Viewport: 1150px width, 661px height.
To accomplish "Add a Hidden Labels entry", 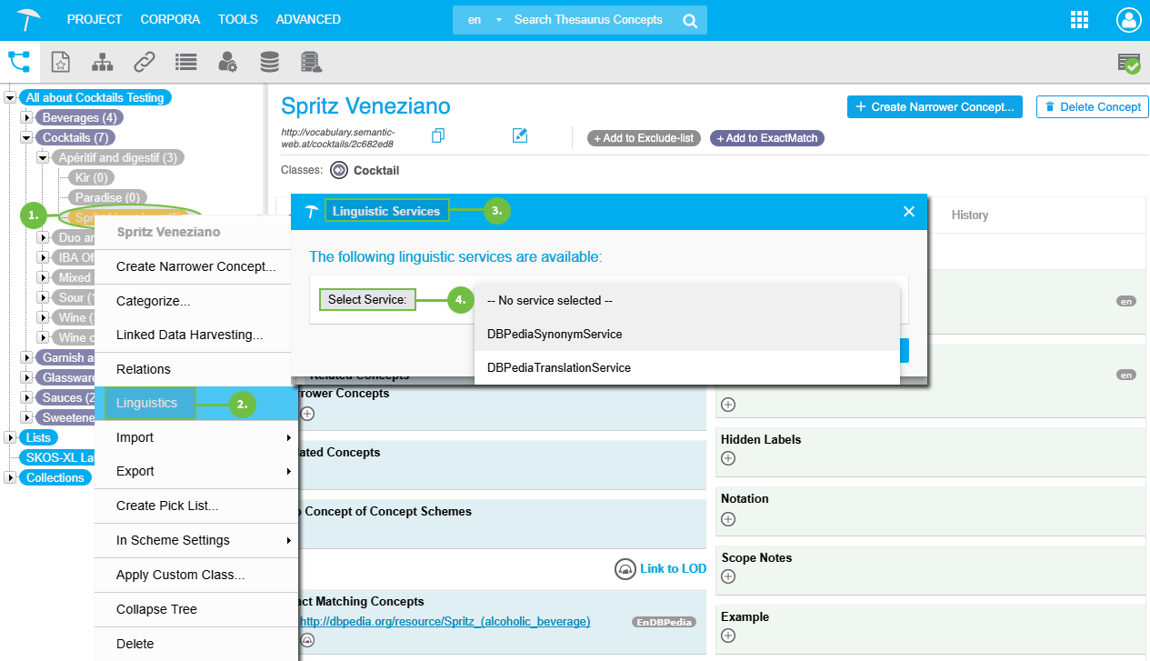I will (x=727, y=458).
